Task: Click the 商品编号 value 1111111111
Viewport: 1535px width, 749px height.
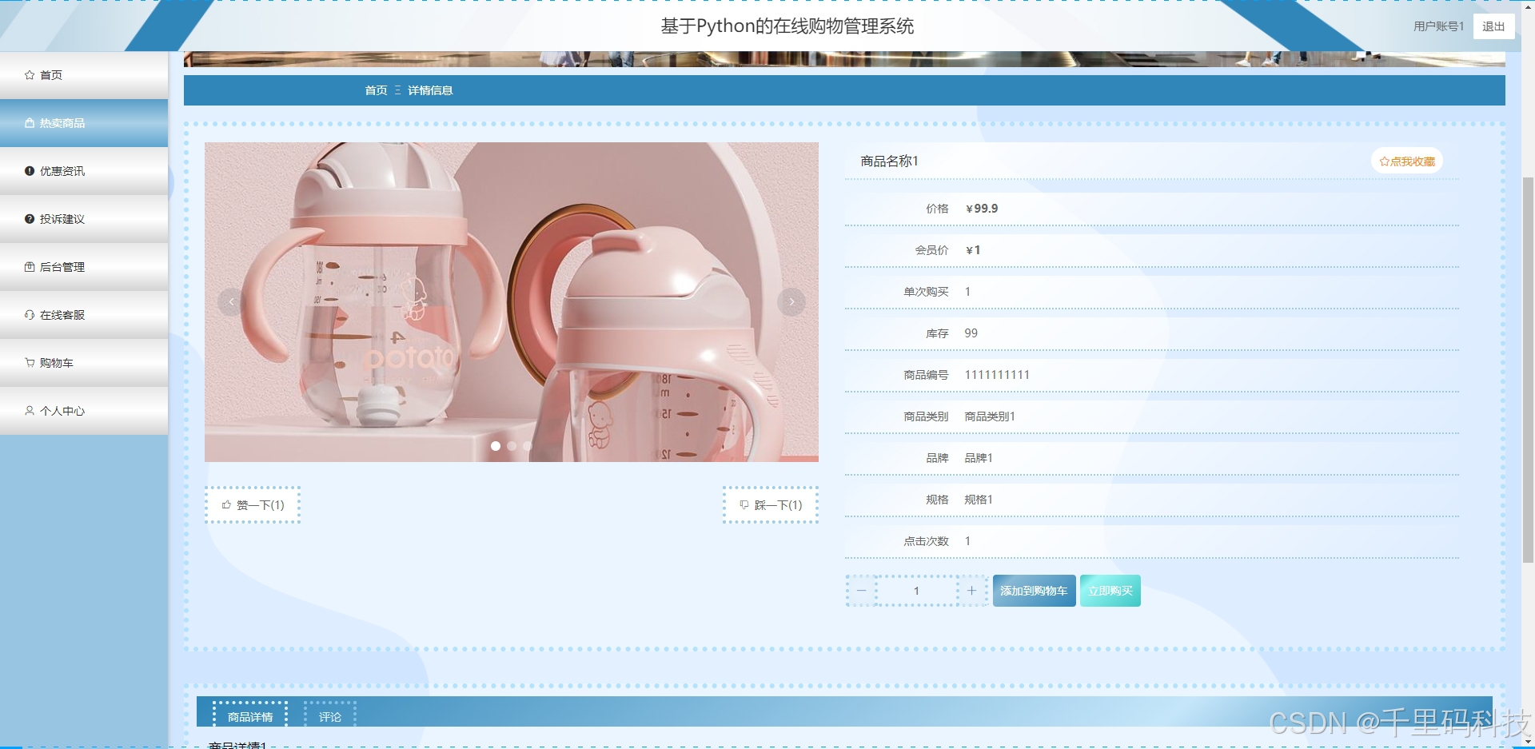Action: (x=997, y=375)
